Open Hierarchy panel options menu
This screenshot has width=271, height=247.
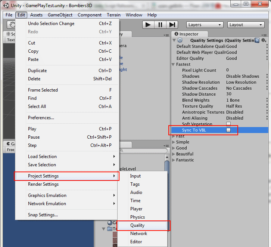click(166, 35)
